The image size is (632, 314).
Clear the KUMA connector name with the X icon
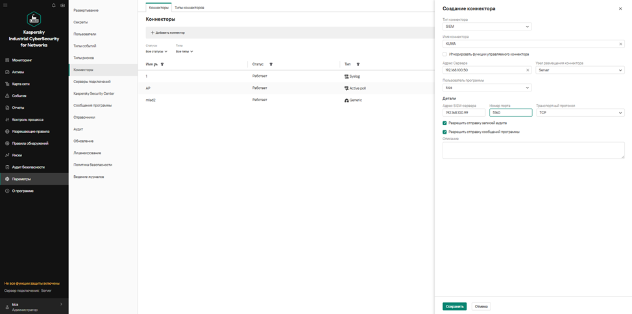[x=620, y=44]
